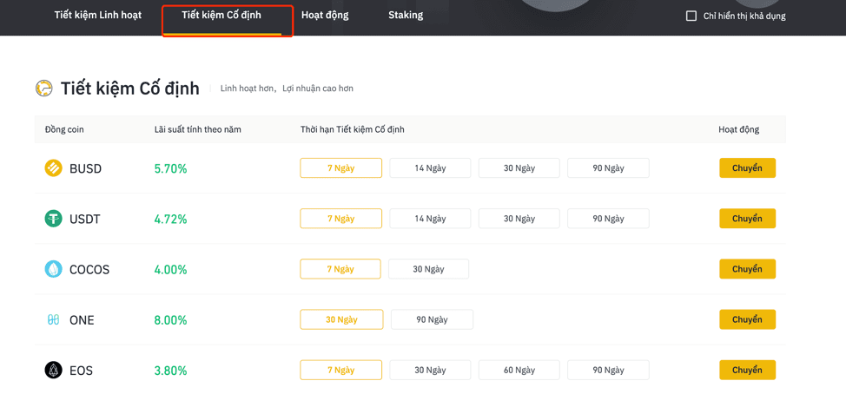Viewport: 846px width, 394px height.
Task: Click the EOS coin icon
Action: click(53, 371)
